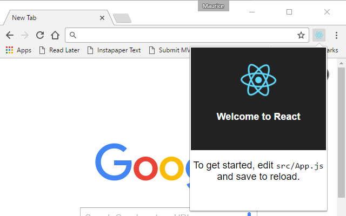Screen dimensions: 346x216
Task: Open the Submit bookmark
Action: click(169, 50)
